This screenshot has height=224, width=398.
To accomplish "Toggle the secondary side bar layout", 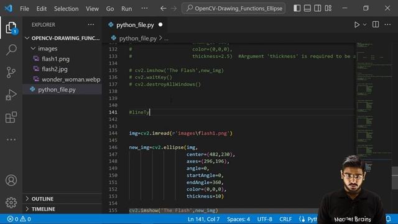I will (318, 8).
